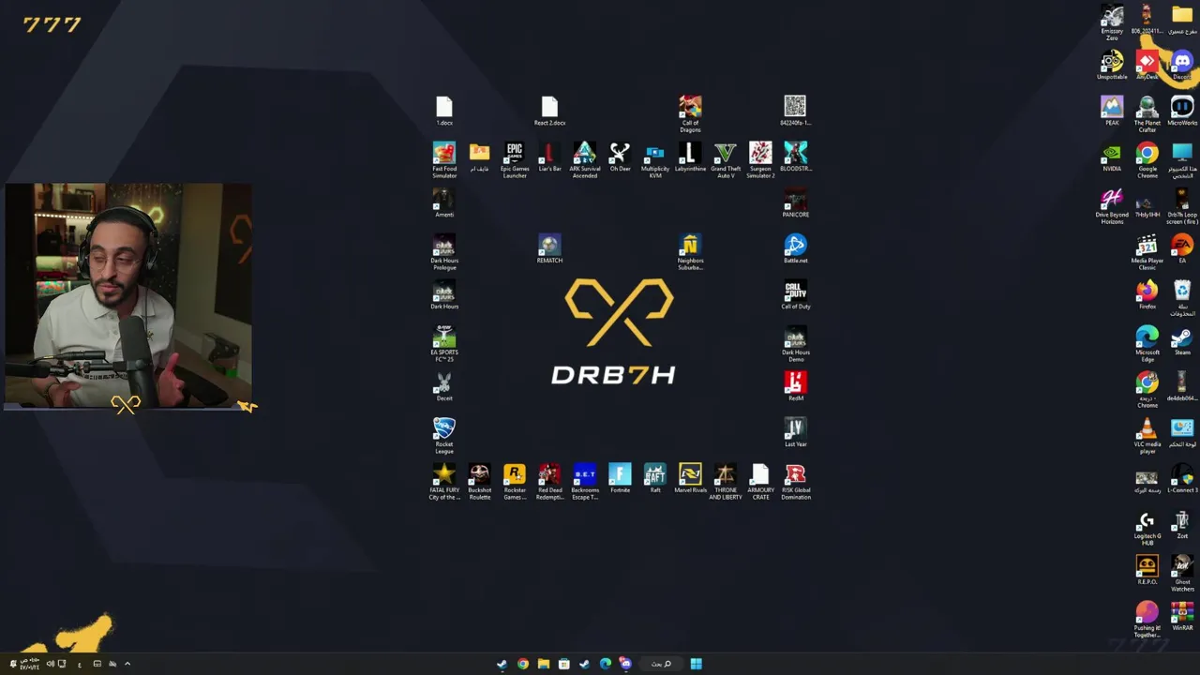Click the Chrome icon in the taskbar
The height and width of the screenshot is (675, 1200).
(522, 664)
